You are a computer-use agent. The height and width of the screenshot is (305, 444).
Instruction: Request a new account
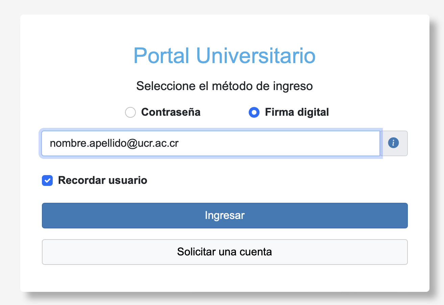tap(225, 252)
